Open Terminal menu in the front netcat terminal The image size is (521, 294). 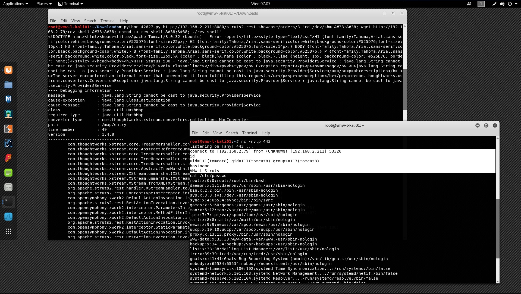click(x=250, y=133)
